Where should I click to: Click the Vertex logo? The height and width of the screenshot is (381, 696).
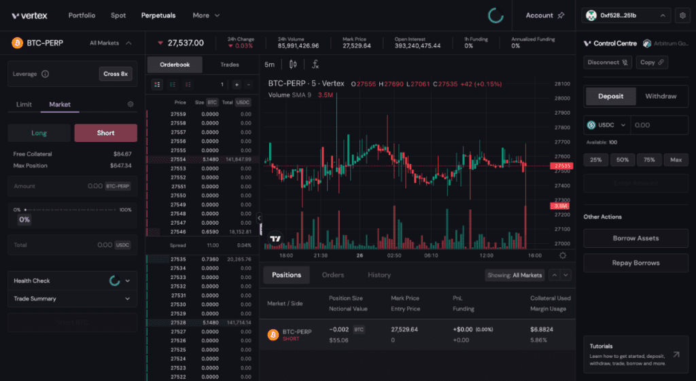click(x=29, y=16)
